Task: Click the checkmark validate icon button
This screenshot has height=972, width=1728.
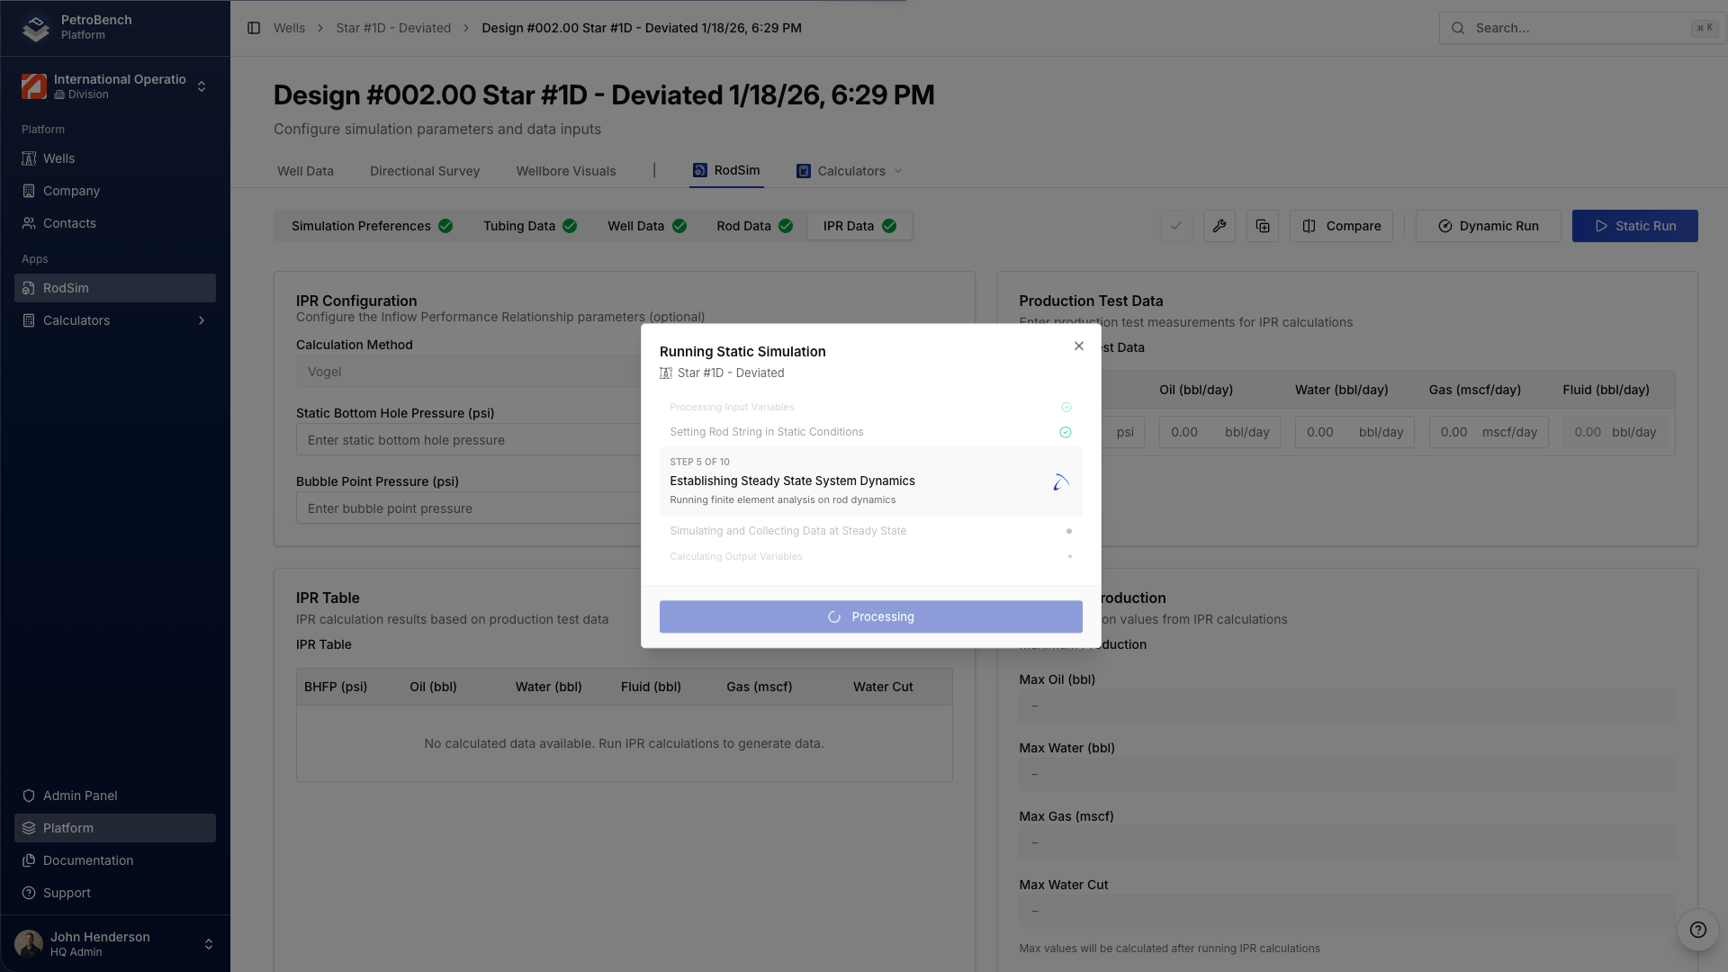Action: coord(1176,226)
